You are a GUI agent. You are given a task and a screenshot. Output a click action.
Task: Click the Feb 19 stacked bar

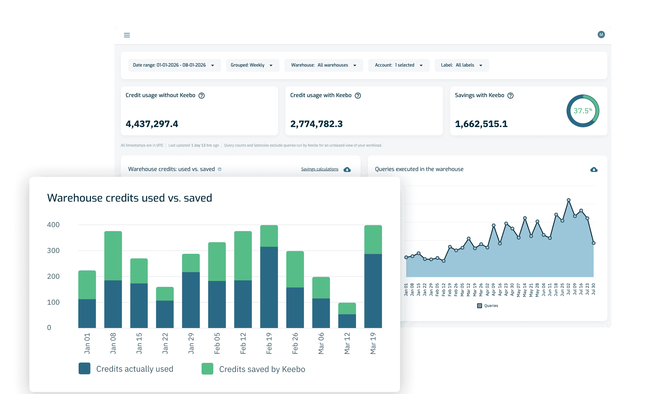coord(269,276)
